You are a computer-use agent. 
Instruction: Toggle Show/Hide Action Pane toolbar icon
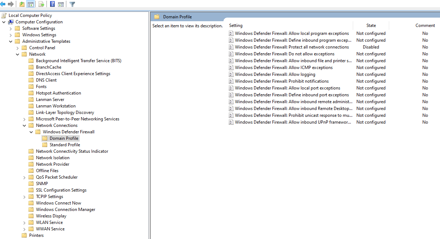(61, 4)
